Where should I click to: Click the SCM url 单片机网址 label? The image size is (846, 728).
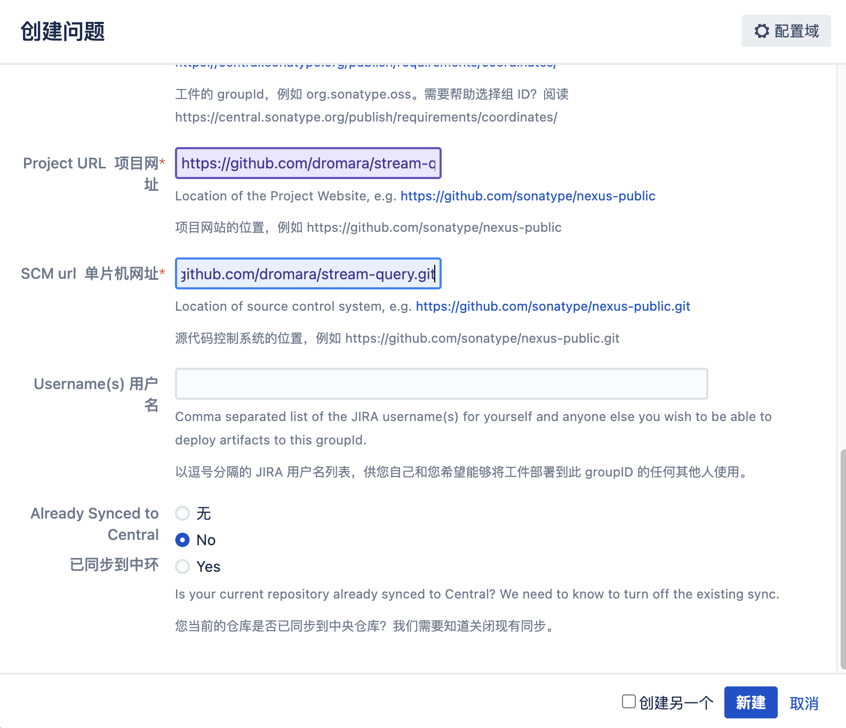[x=92, y=274]
